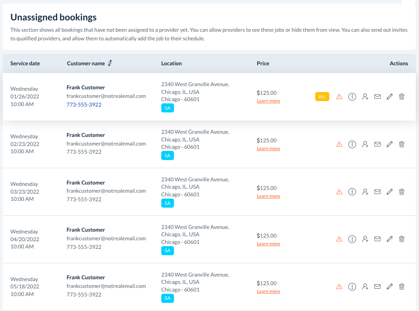Click Learn more under 01/26/2022 price

pyautogui.click(x=268, y=101)
